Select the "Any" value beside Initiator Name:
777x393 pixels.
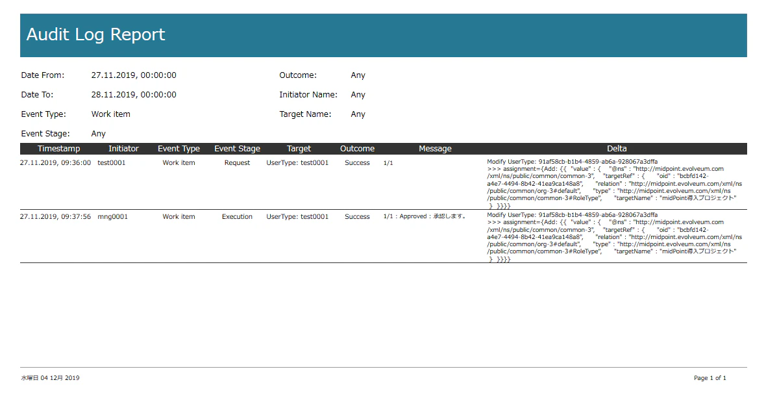pos(358,95)
